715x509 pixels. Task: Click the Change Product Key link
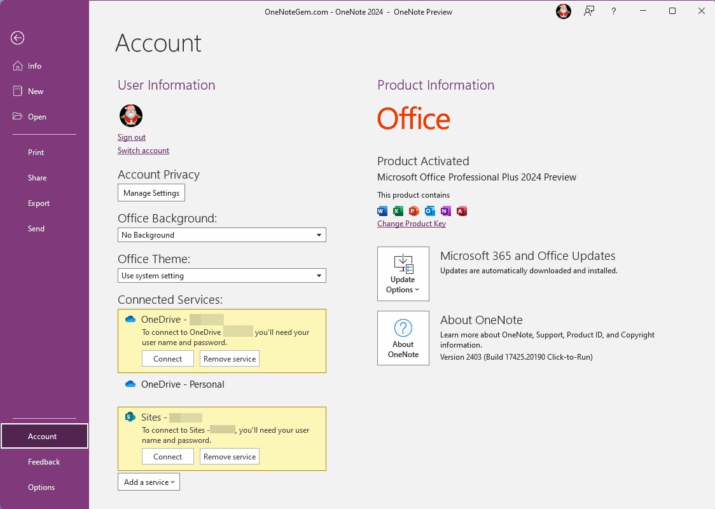point(412,224)
